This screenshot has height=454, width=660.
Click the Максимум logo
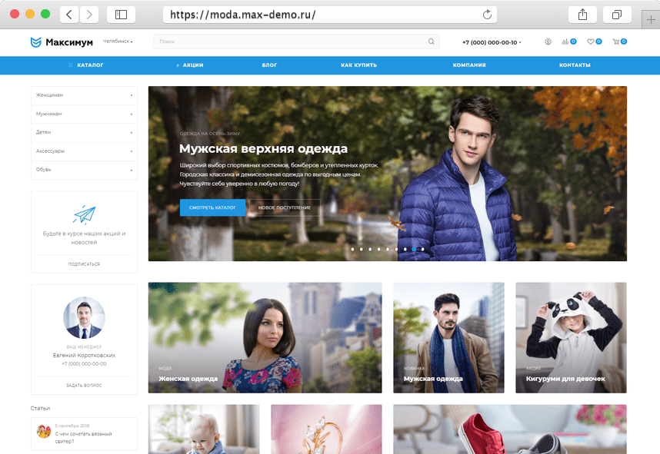pyautogui.click(x=62, y=42)
